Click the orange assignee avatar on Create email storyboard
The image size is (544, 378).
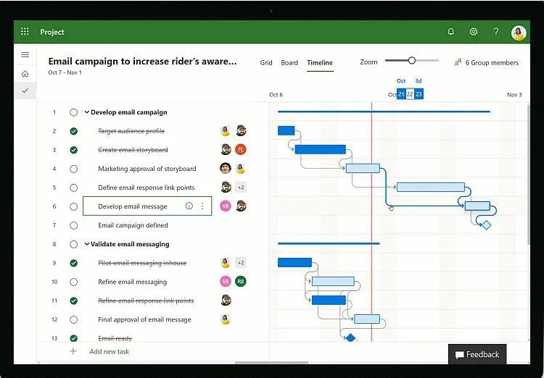click(240, 150)
